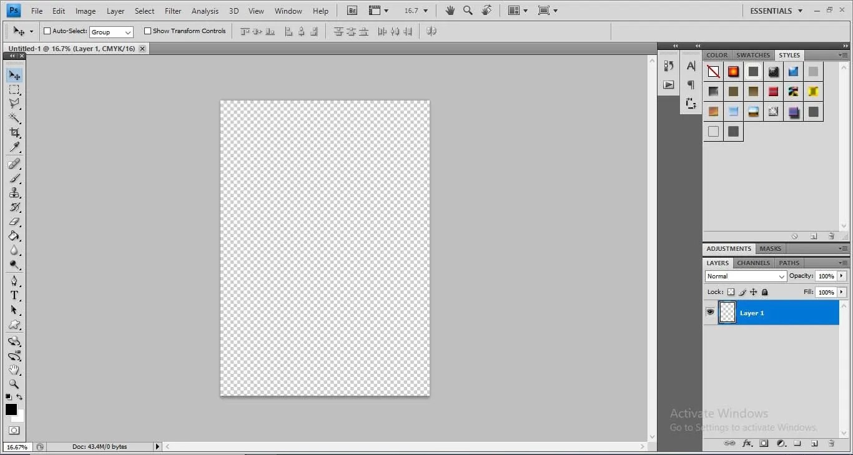
Task: Select the Horizontal Type tool
Action: [15, 295]
